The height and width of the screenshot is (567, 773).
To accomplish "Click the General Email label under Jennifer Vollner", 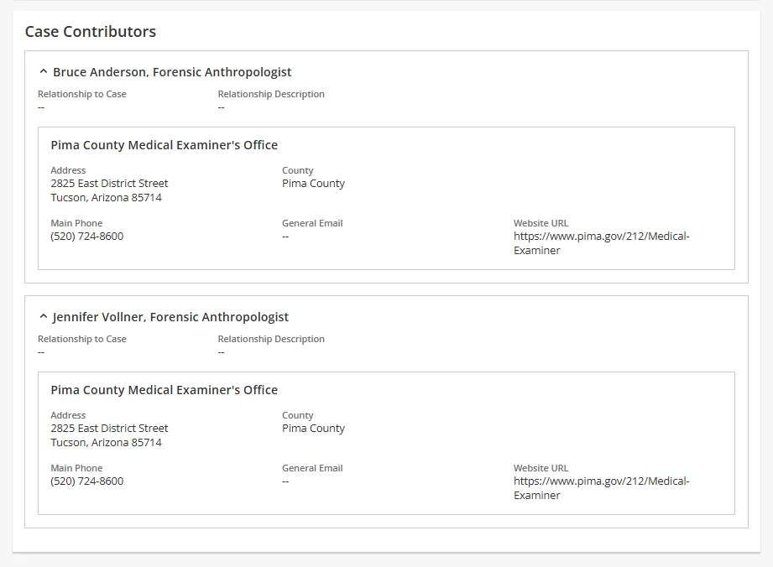I will coord(312,468).
